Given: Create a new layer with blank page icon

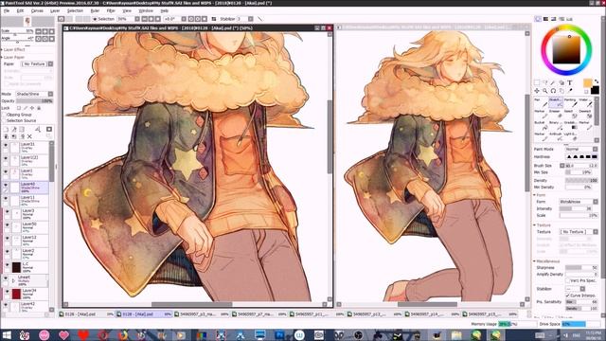Looking at the screenshot, I should 6,129.
